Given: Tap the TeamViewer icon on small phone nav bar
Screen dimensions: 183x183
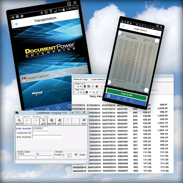Looking at the screenshot, I should (x=109, y=96).
